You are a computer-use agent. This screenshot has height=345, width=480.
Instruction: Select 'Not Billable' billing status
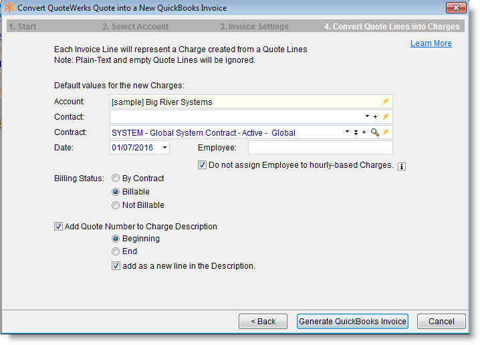(116, 205)
